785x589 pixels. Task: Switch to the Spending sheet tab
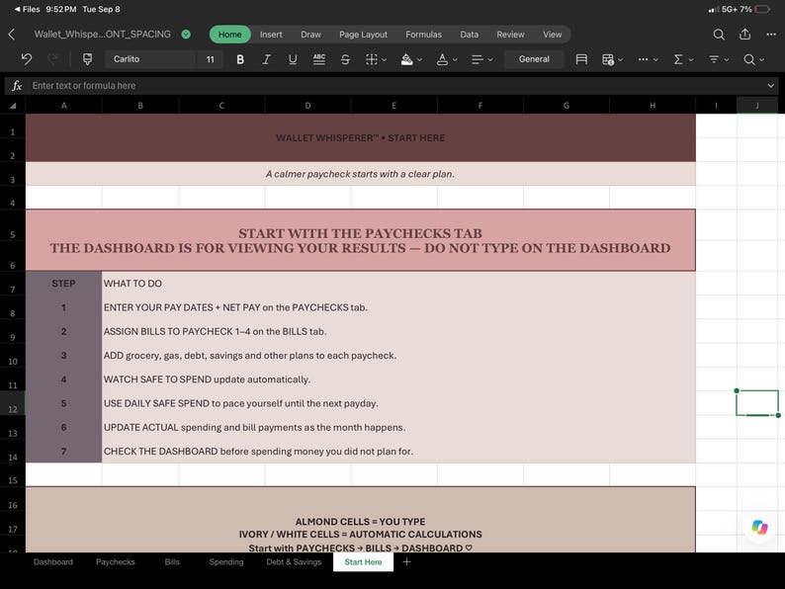[226, 562]
